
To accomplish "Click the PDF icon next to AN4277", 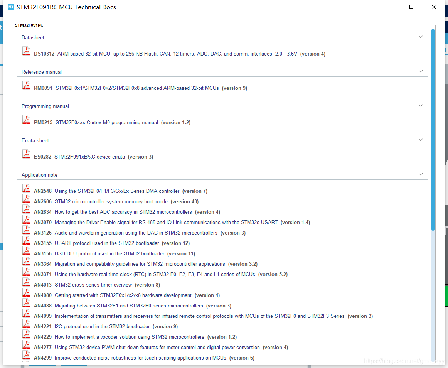I will point(26,344).
